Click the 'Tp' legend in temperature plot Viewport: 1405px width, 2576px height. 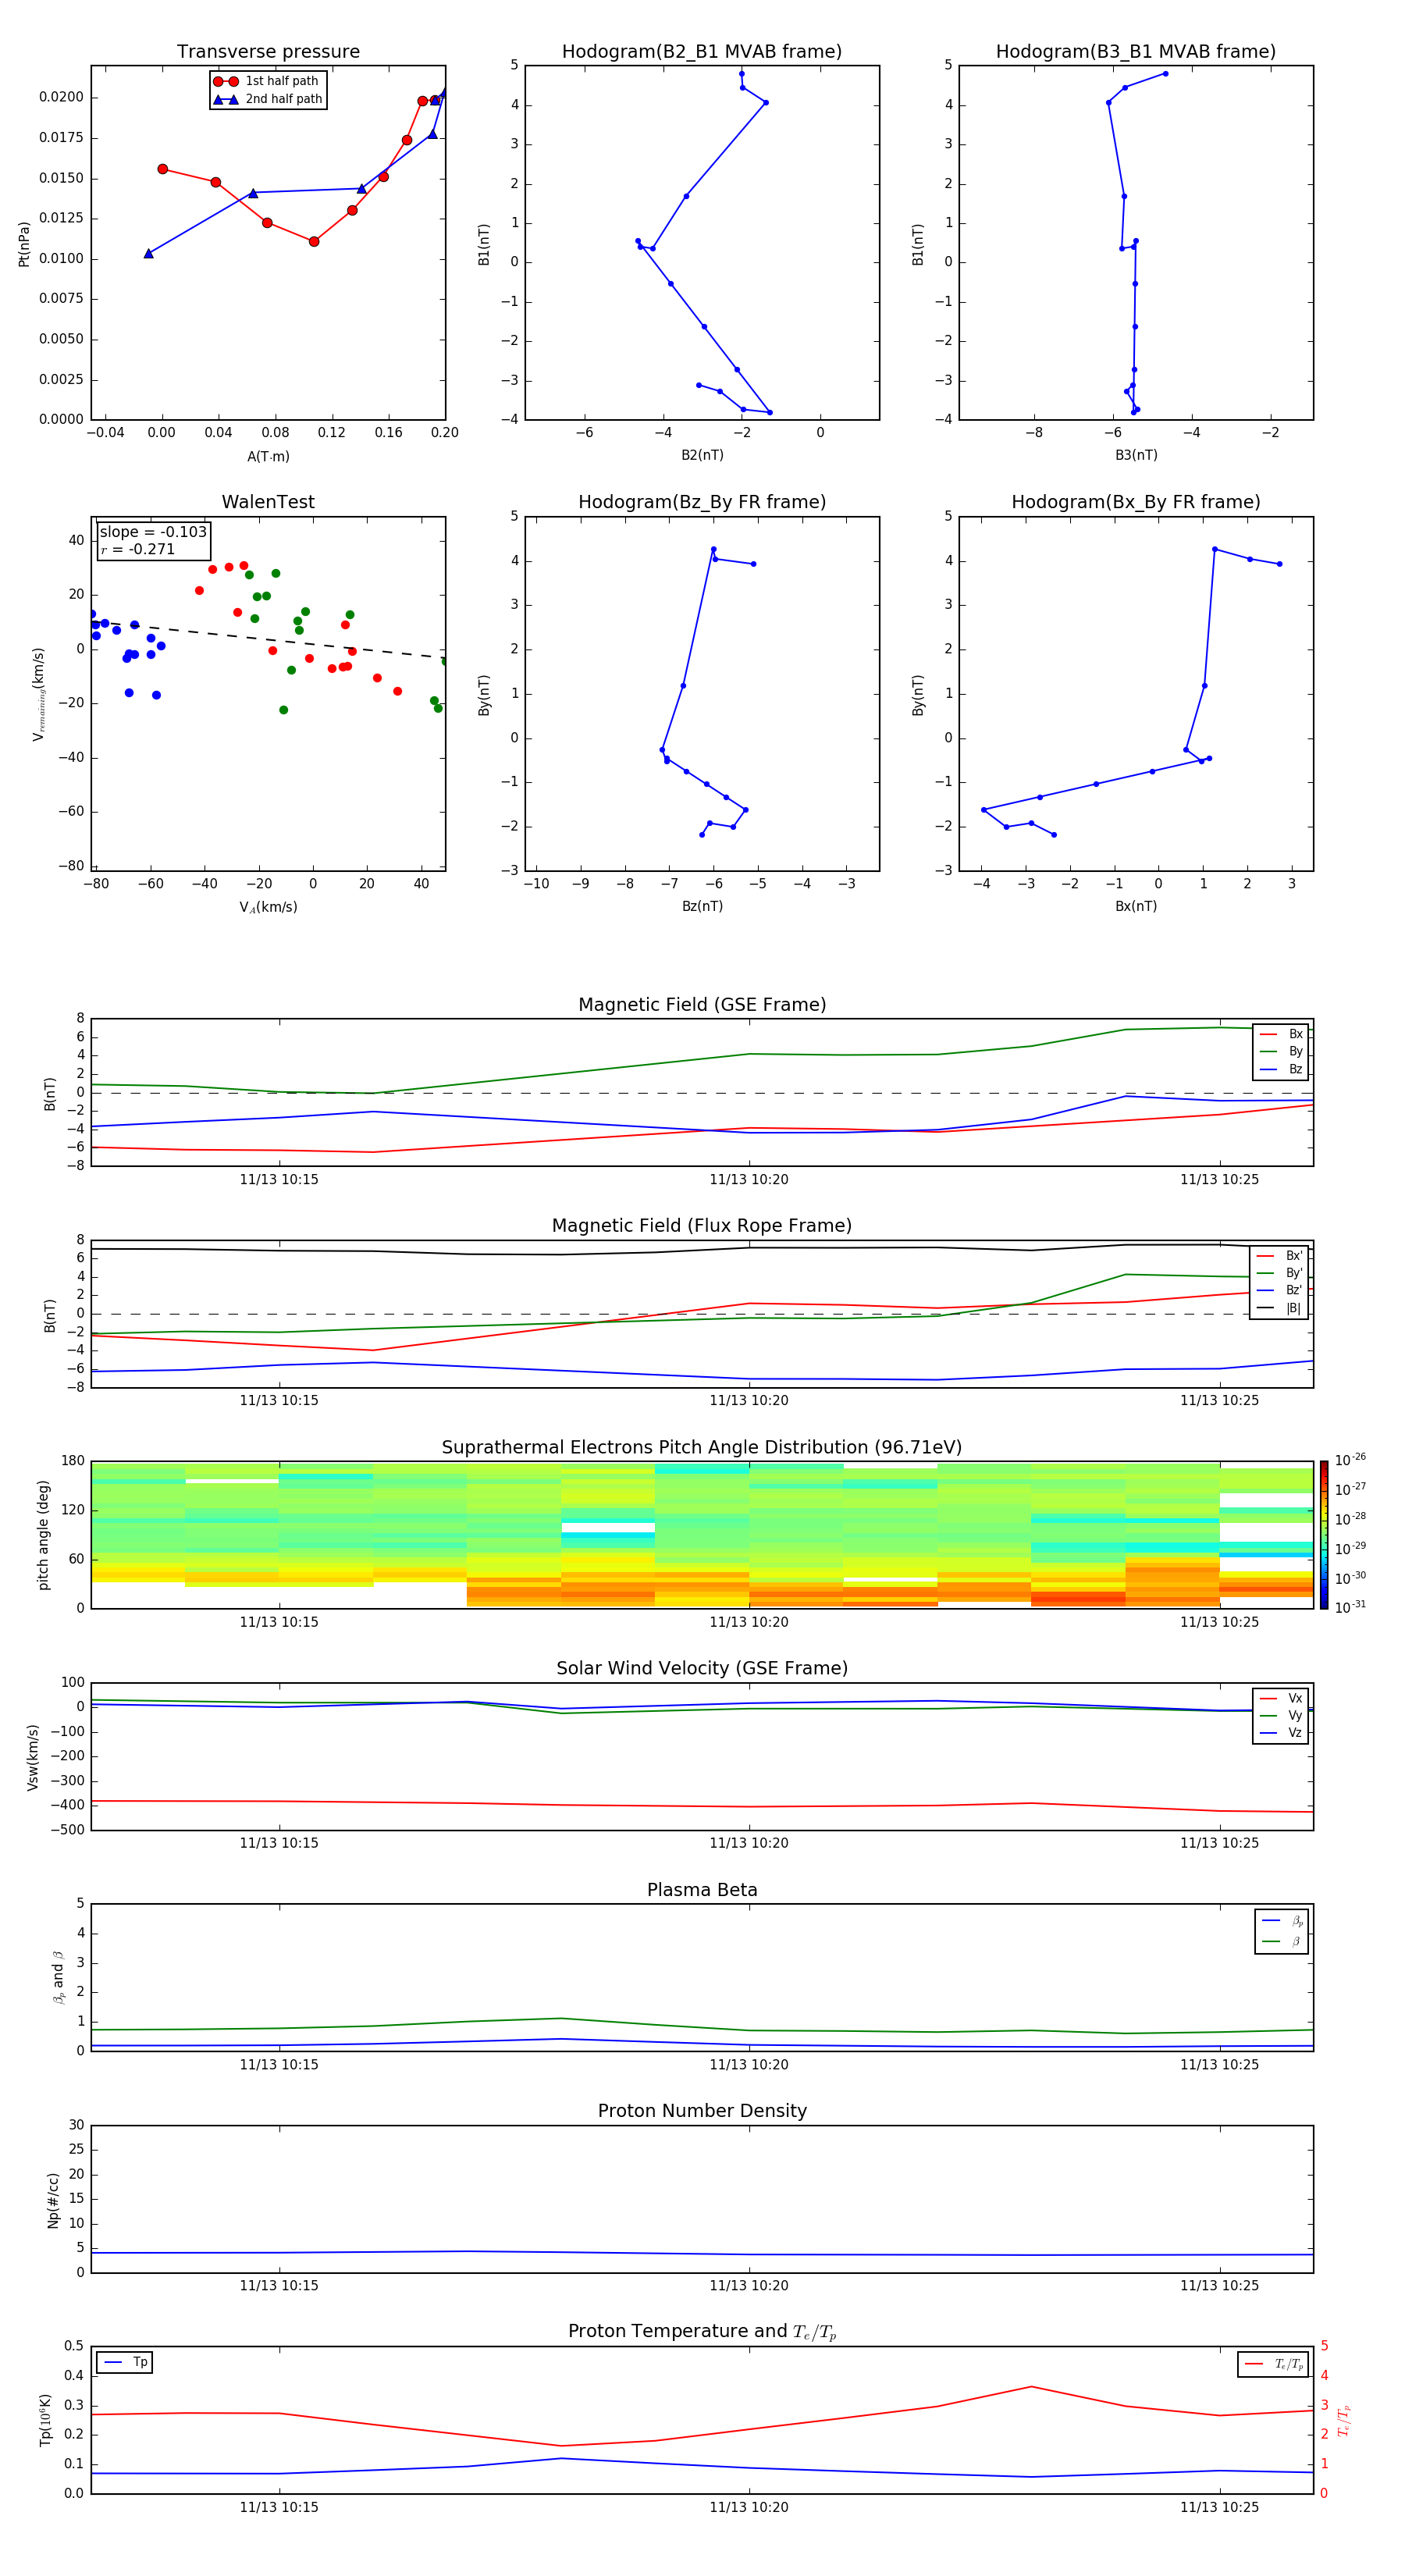click(x=125, y=2362)
